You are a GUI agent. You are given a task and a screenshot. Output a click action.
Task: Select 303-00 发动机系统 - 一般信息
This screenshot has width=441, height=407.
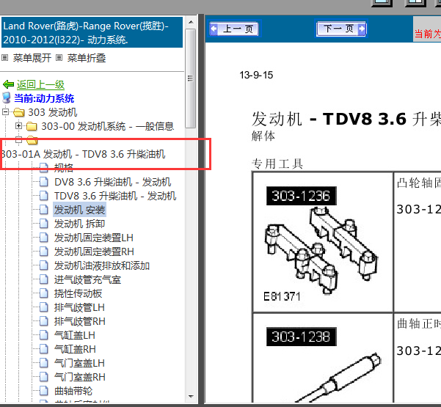107,126
